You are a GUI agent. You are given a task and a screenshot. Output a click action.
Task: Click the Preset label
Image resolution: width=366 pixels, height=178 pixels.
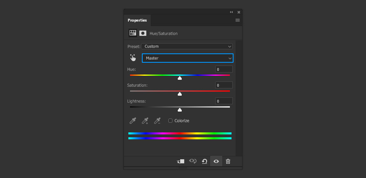point(134,46)
